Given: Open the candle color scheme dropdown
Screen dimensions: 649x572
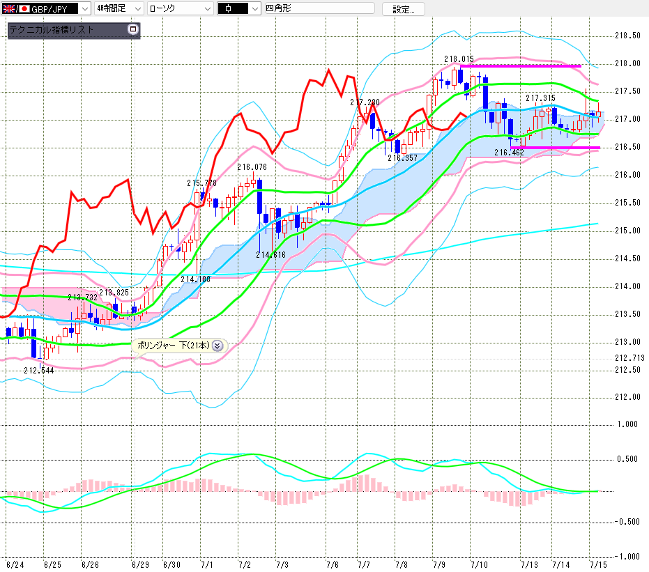Looking at the screenshot, I should tap(255, 8).
